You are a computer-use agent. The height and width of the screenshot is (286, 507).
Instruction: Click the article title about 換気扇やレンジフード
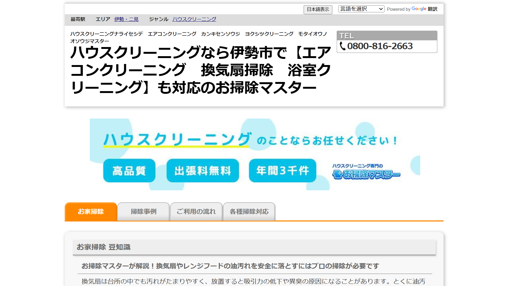click(x=230, y=266)
